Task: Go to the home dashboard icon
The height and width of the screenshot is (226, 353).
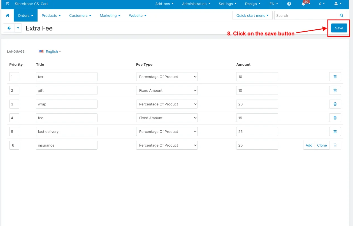Action: (8, 15)
